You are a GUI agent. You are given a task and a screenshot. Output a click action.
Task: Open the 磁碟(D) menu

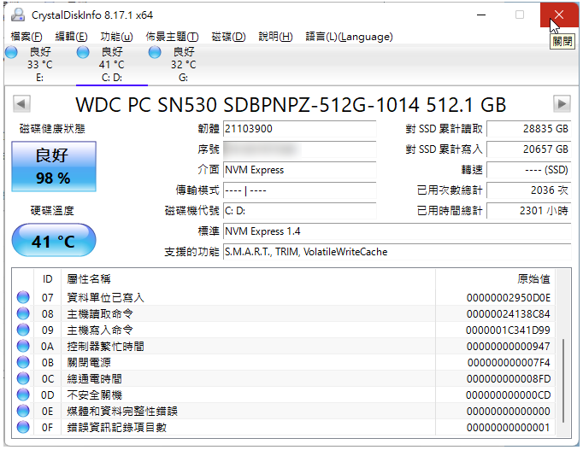point(228,37)
